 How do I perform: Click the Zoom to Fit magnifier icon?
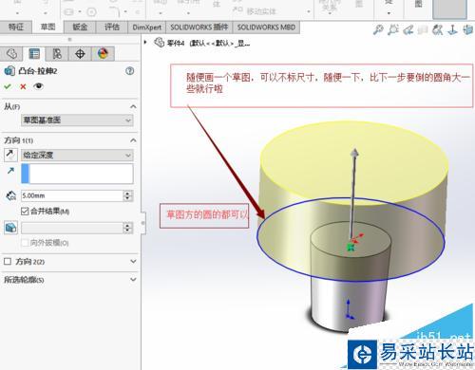pyautogui.click(x=378, y=29)
